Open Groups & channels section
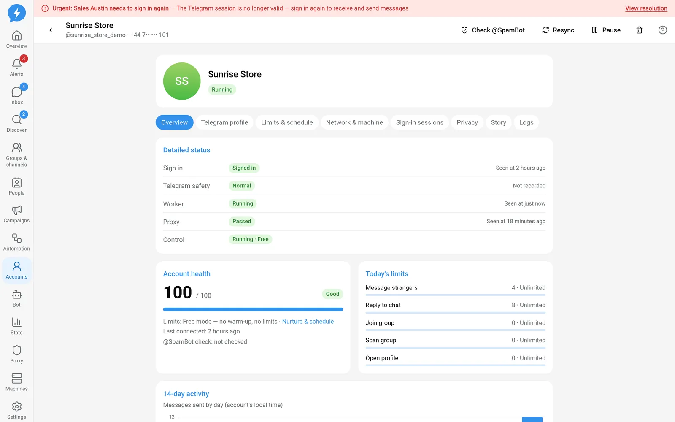The height and width of the screenshot is (422, 675). (x=16, y=155)
